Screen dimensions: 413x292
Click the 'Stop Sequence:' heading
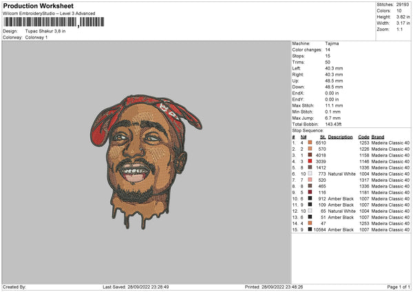[308, 131]
